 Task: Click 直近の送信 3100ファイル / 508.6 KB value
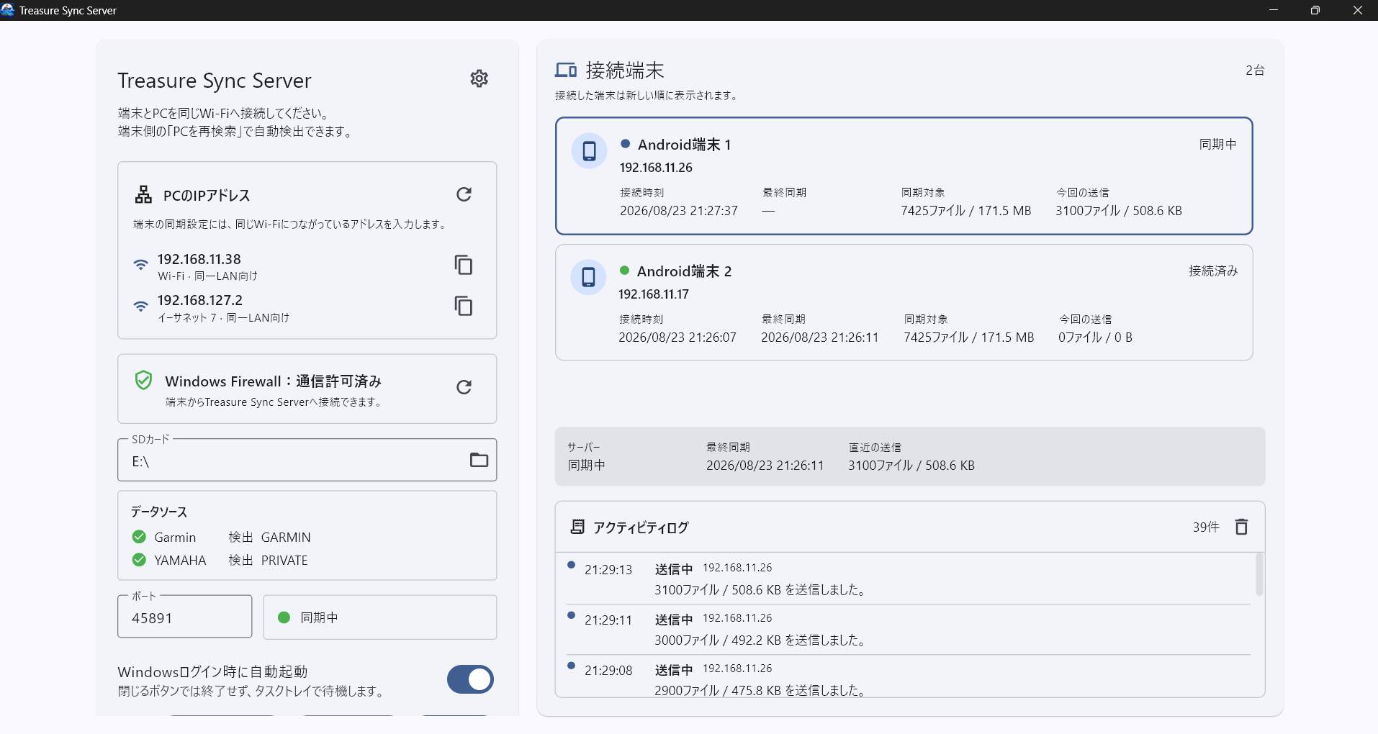(911, 466)
